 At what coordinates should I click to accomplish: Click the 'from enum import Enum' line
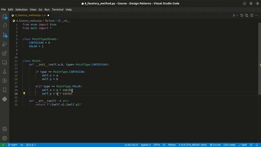point(40,24)
